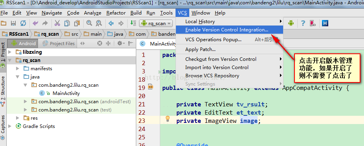The image size is (364, 146).
Task: Click the Open folder toolbar icon
Action: (4, 23)
